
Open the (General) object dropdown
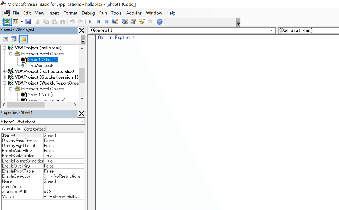(x=272, y=31)
